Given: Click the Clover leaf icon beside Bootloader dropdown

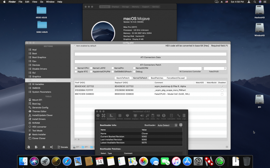Looking at the screenshot, I should point(181,125).
